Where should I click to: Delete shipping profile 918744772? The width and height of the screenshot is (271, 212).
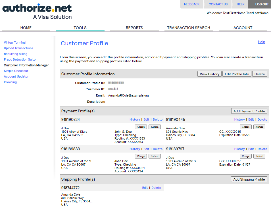(156, 188)
